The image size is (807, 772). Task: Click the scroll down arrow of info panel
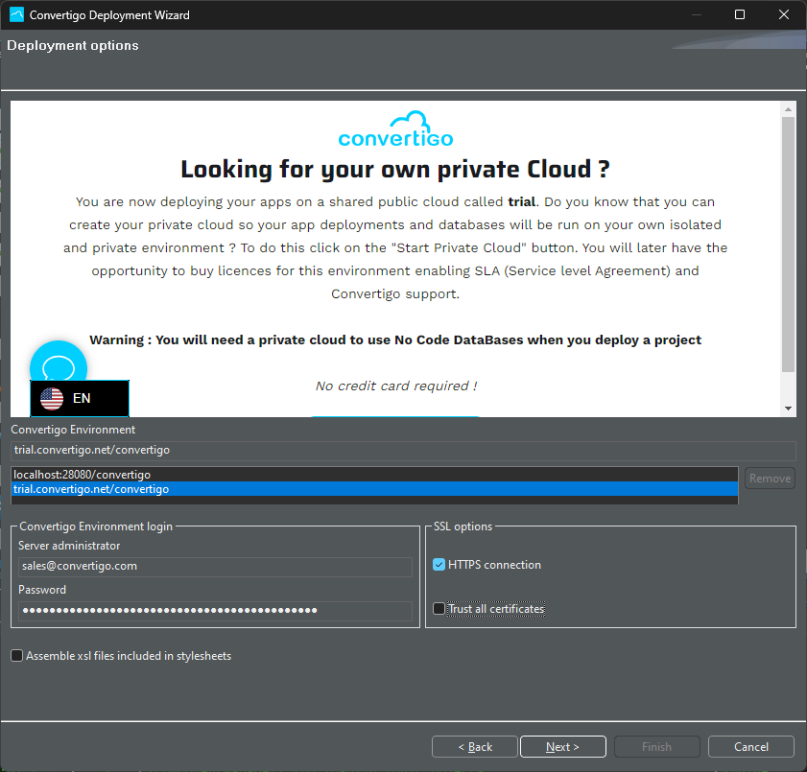pyautogui.click(x=789, y=409)
